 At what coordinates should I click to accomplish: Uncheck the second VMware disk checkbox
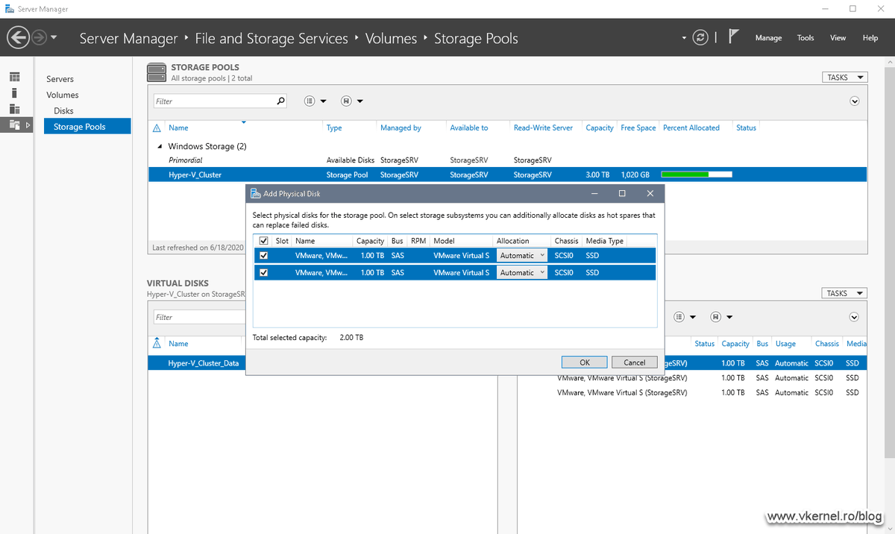tap(263, 273)
